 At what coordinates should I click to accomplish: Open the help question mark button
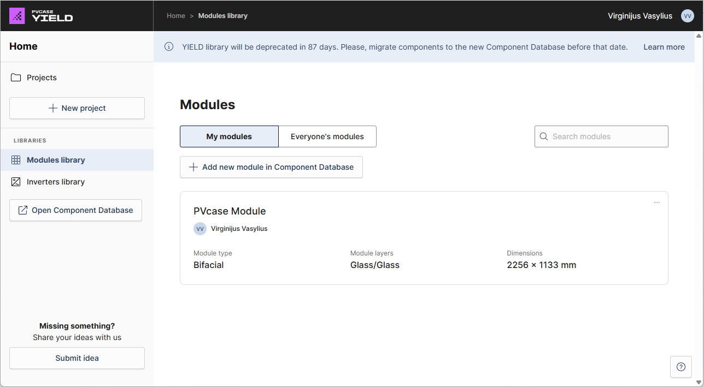681,367
